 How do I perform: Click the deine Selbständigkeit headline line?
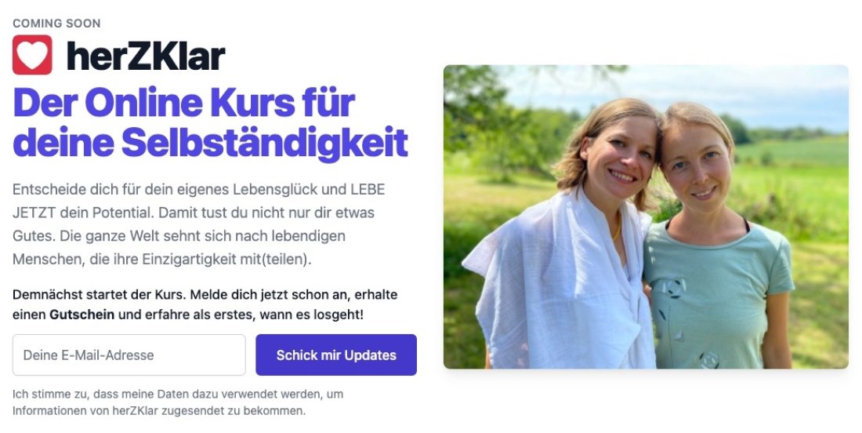tap(211, 143)
